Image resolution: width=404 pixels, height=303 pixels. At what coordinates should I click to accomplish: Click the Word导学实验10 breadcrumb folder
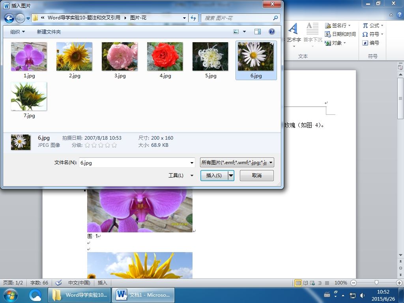click(84, 18)
